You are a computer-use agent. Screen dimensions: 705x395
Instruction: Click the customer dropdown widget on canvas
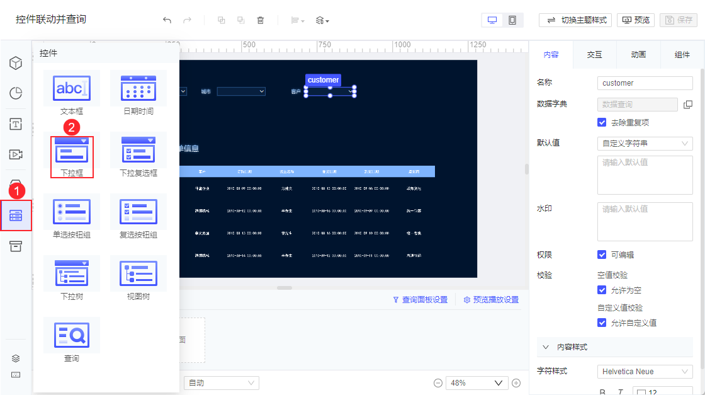(x=330, y=91)
